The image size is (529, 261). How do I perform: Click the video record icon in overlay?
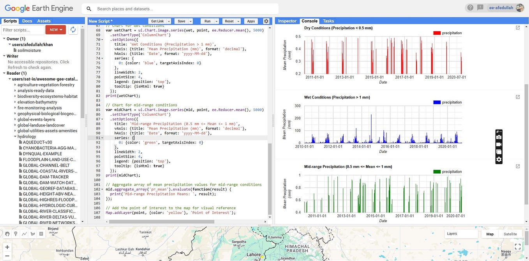pyautogui.click(x=499, y=144)
